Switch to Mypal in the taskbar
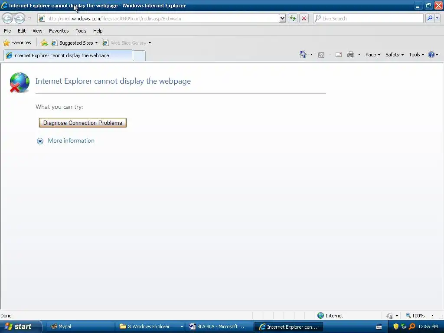 point(80,326)
